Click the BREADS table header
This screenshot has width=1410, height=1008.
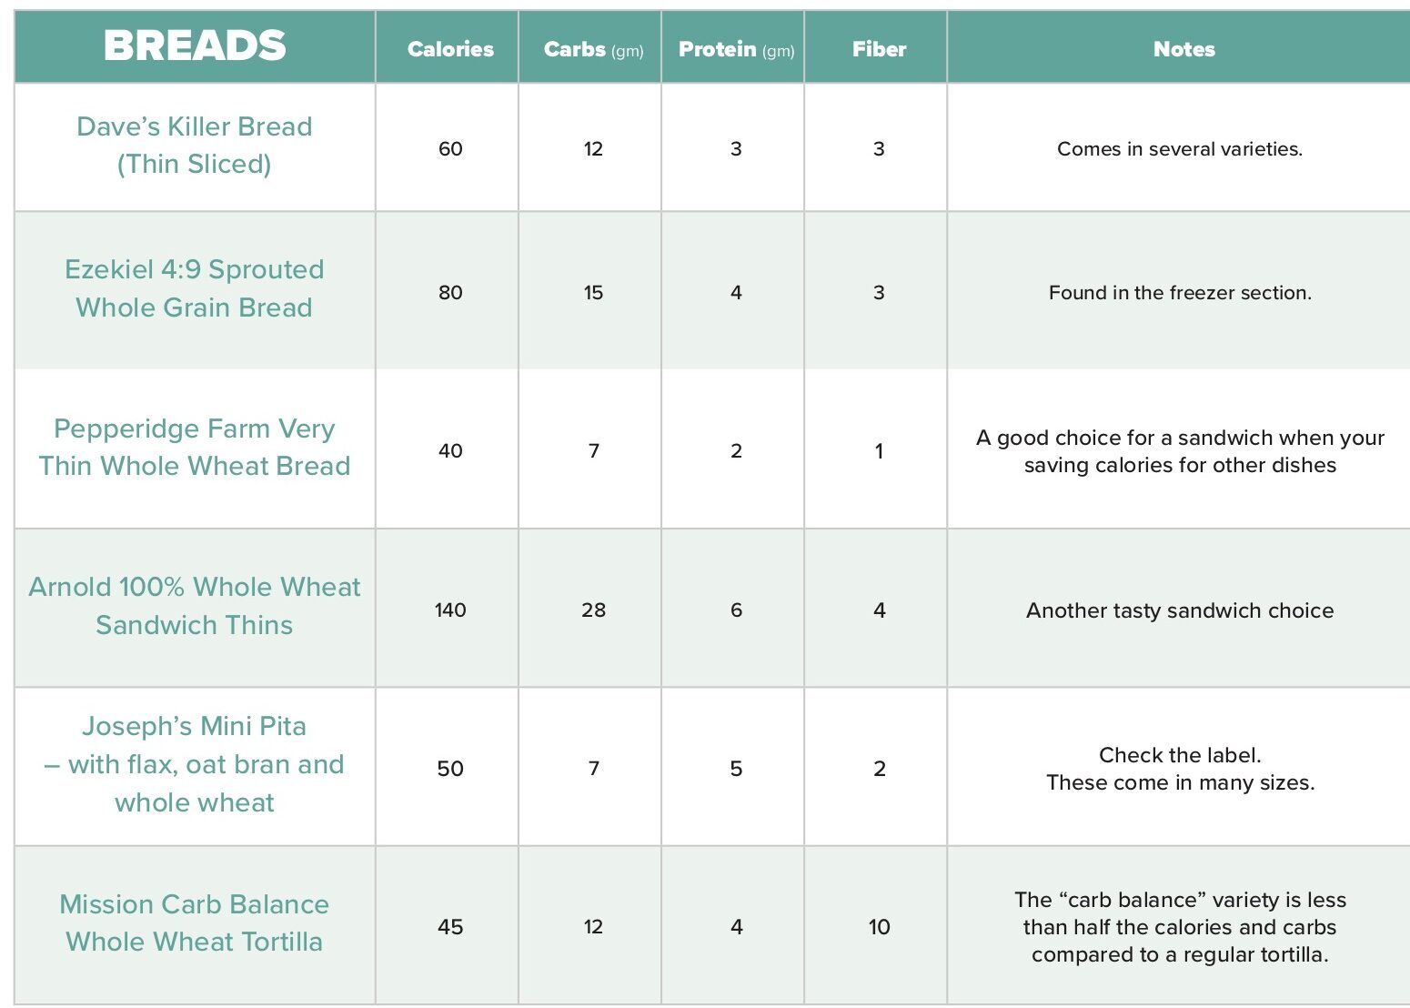click(x=195, y=46)
